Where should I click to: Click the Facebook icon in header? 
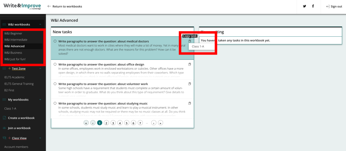pos(313,6)
